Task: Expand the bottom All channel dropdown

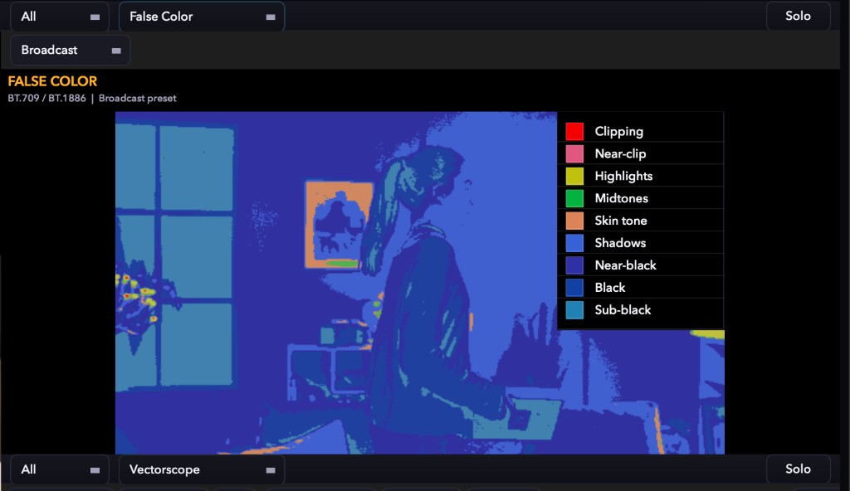Action: coord(60,469)
